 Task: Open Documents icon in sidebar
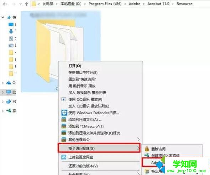tap(11, 39)
